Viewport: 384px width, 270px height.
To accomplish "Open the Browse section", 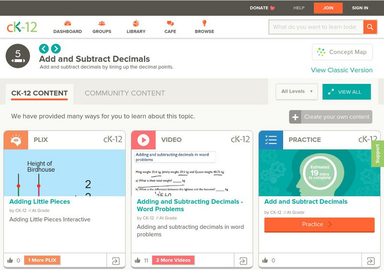I will tap(204, 27).
